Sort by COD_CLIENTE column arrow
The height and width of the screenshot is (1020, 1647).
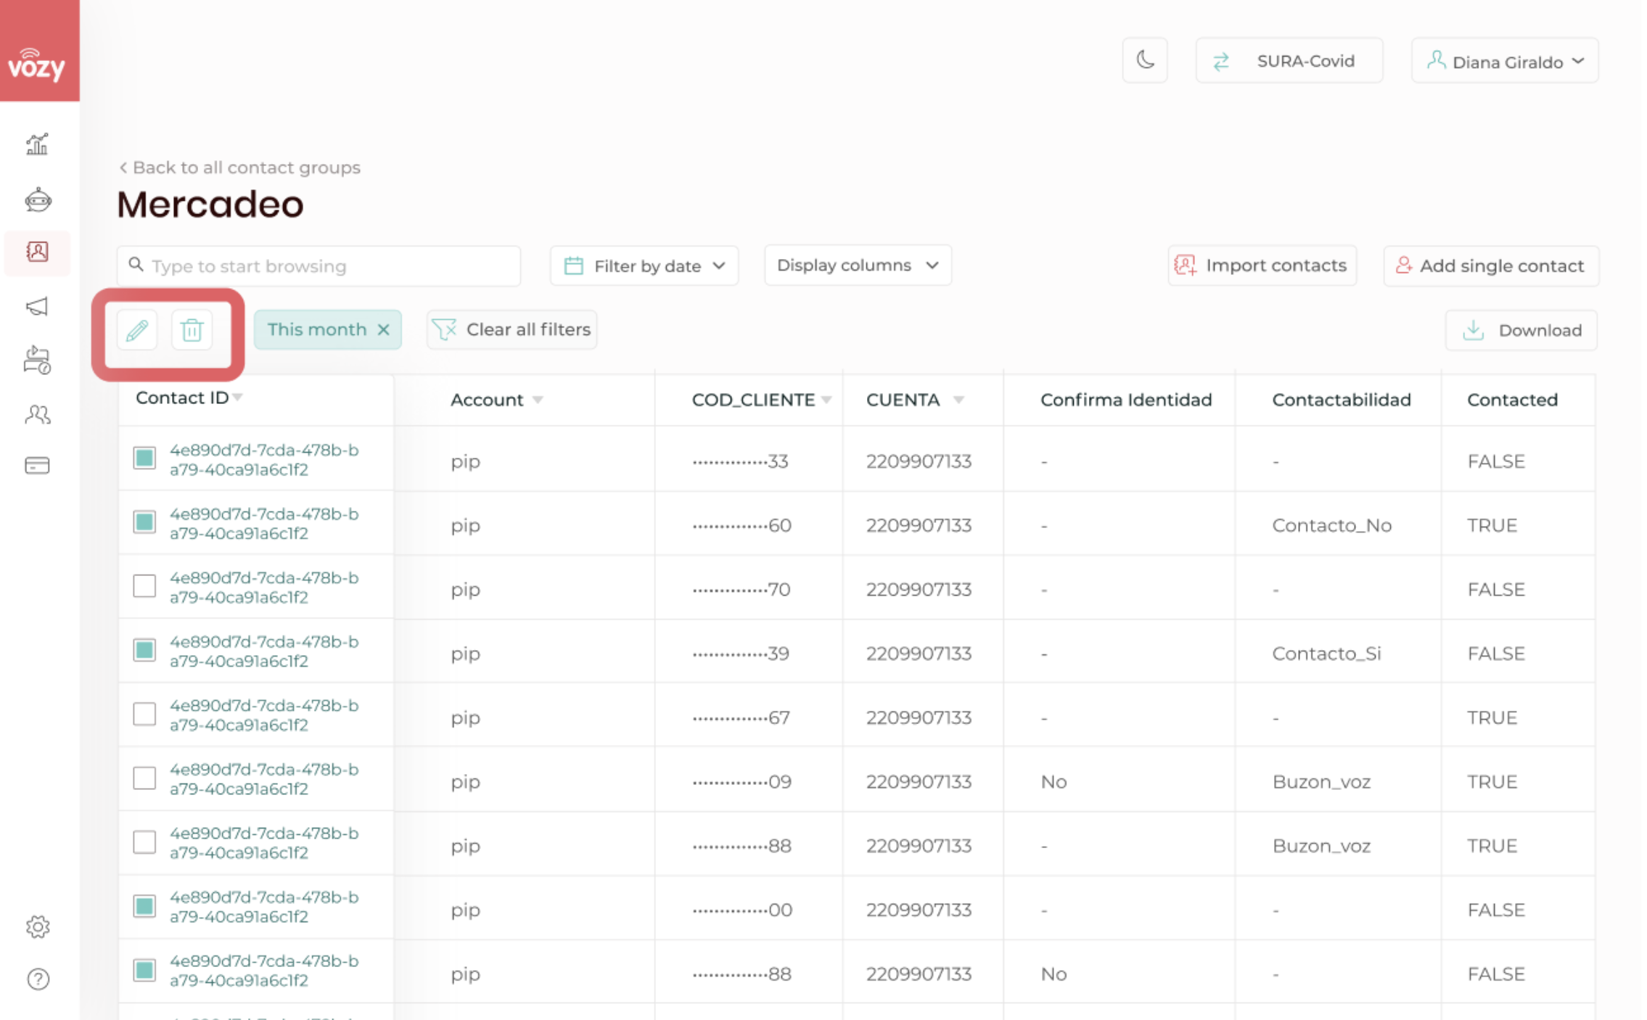click(826, 400)
